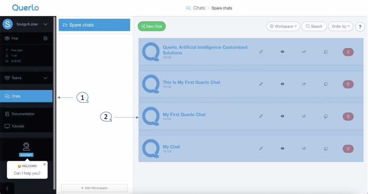
Task: Close the Welcome help popup
Action: pos(44,164)
